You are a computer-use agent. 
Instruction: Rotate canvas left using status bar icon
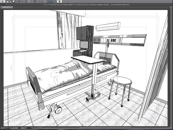point(34,128)
